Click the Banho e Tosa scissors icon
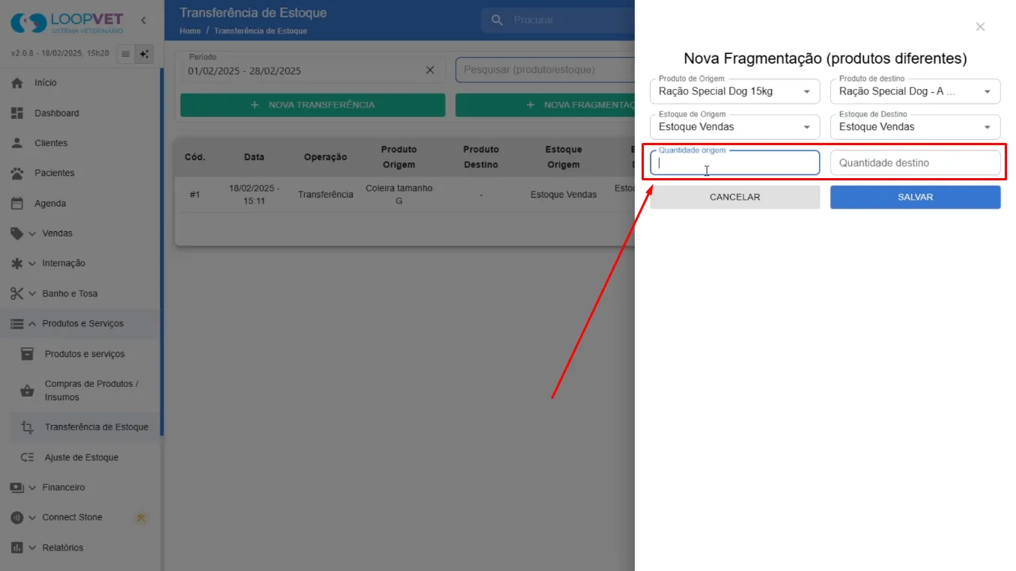 [x=17, y=293]
